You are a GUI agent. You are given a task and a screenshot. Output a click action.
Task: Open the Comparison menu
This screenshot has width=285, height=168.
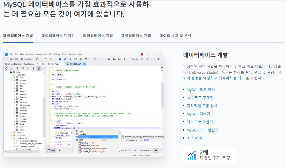coord(41,54)
